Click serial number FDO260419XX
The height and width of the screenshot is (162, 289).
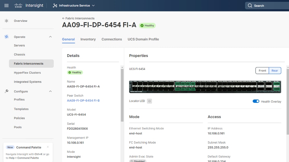pos(77,129)
